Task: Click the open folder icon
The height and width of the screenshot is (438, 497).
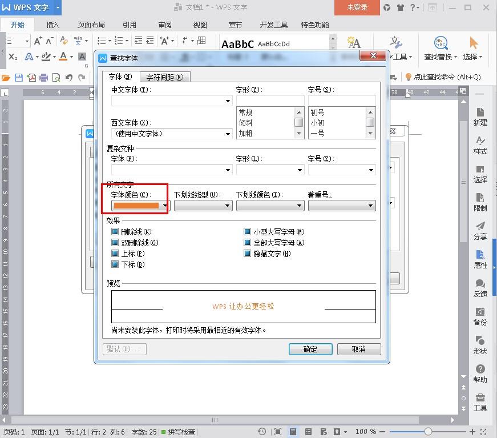Action: tap(6, 78)
